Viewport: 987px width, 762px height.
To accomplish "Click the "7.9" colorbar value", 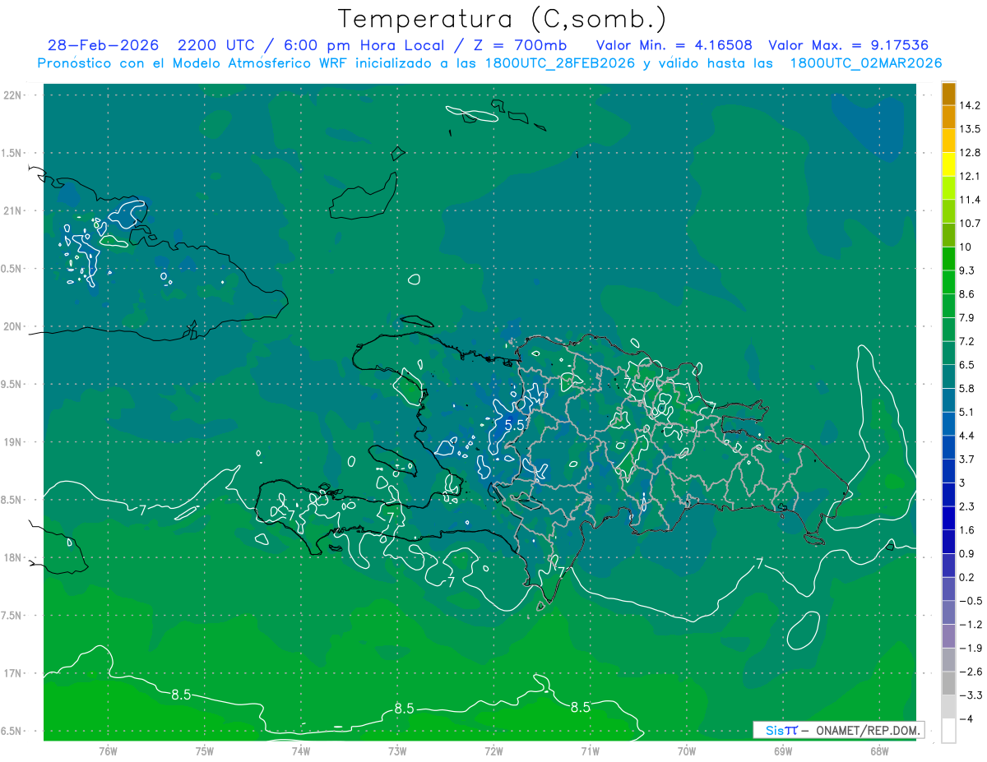I will [968, 318].
